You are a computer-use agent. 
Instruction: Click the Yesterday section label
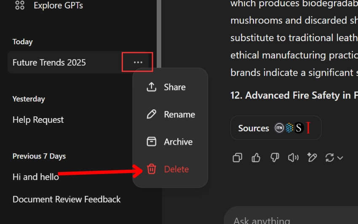coord(29,99)
